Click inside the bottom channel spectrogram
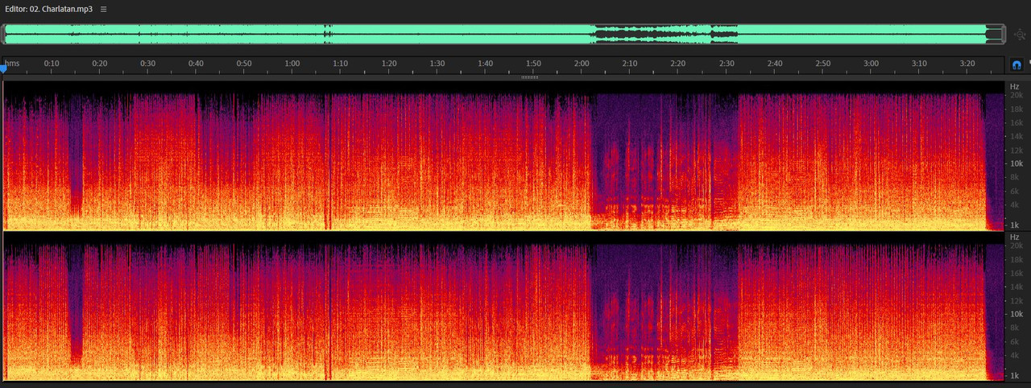 [503, 307]
